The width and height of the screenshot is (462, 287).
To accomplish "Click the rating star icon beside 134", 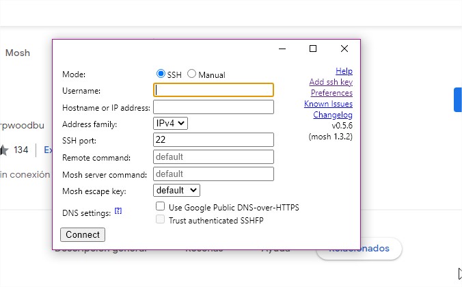I will [x=4, y=150].
